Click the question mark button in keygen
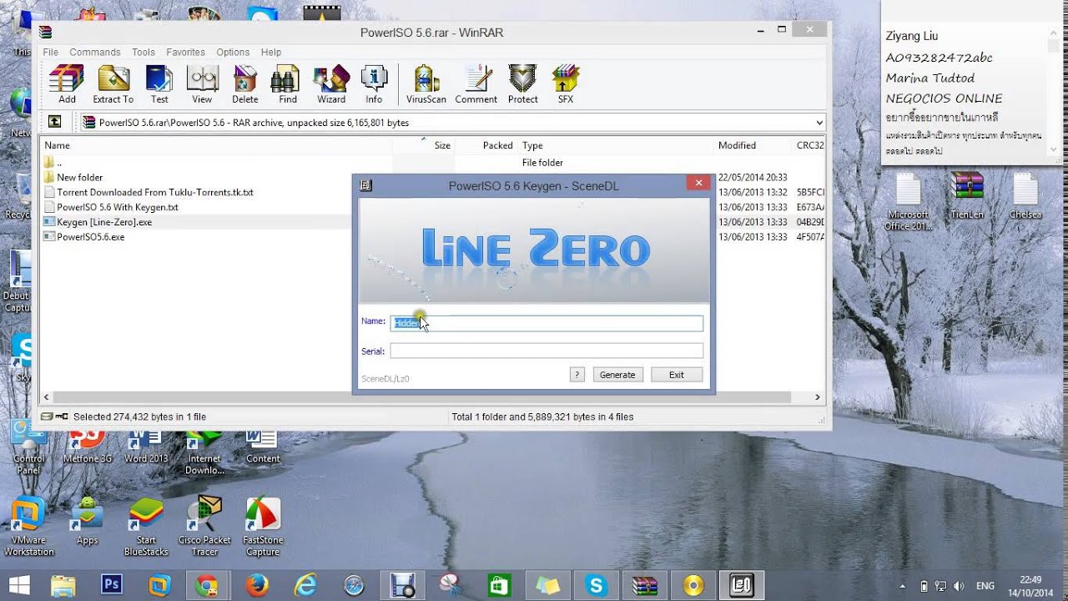 (x=577, y=375)
